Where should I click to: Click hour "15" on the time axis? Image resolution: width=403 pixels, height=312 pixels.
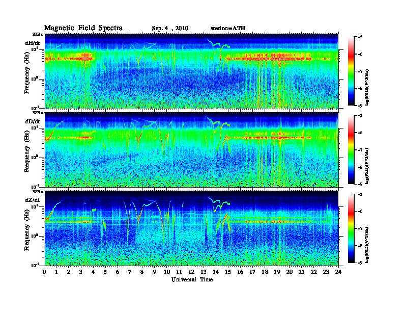228,272
